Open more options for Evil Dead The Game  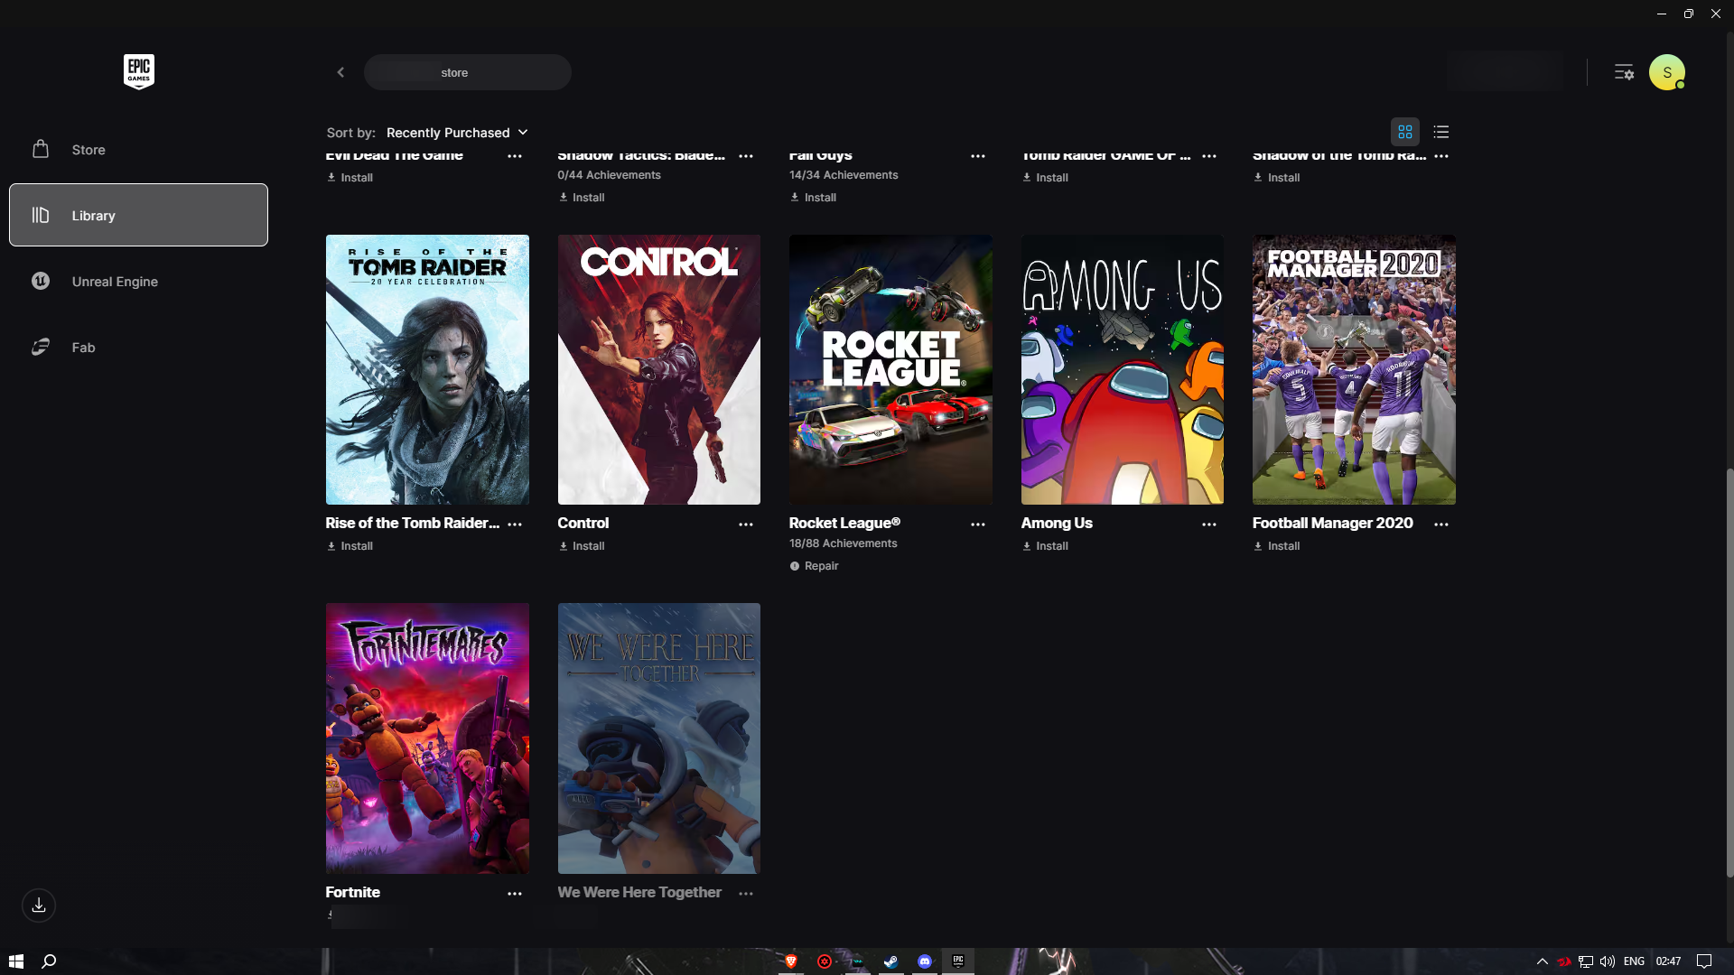click(x=515, y=156)
